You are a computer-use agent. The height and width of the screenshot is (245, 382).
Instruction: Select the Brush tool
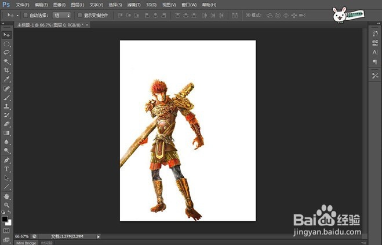(x=6, y=98)
